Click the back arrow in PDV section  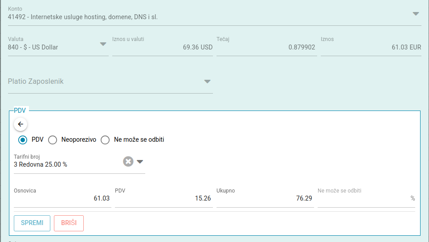click(x=20, y=124)
